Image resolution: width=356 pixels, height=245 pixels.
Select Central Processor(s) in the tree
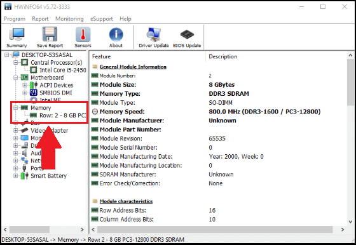(x=57, y=63)
